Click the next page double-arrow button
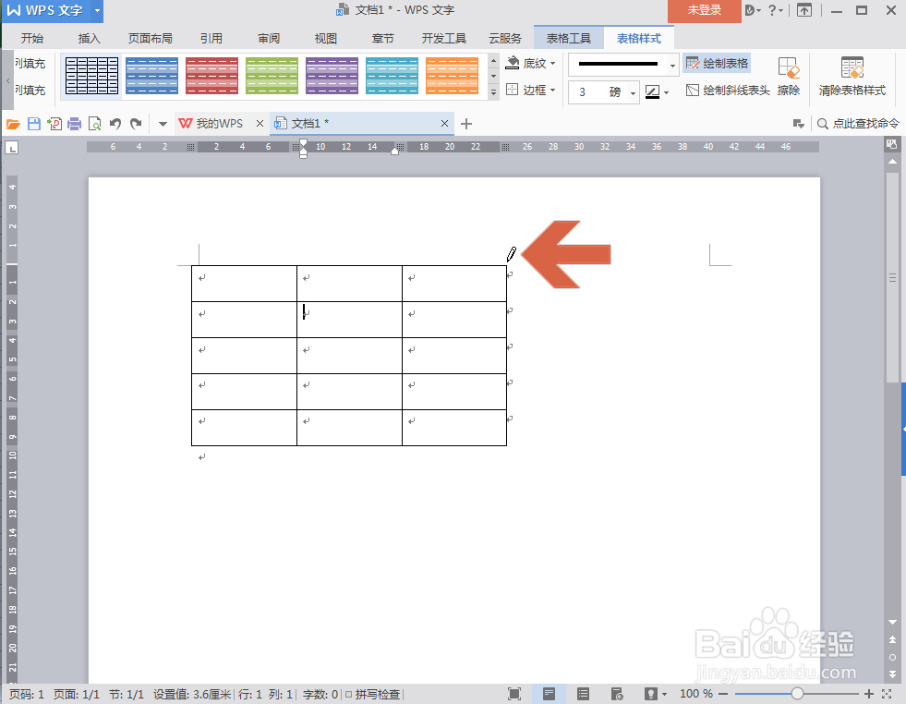 pyautogui.click(x=893, y=674)
